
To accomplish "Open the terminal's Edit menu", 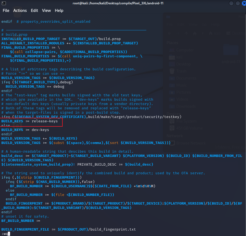I will pyautogui.click(x=34, y=11).
